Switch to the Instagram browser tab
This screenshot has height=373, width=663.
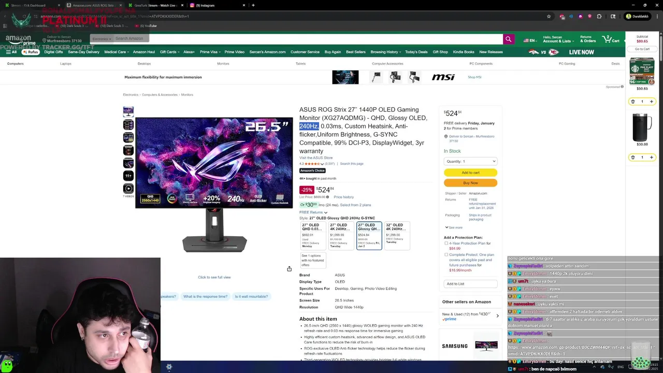pyautogui.click(x=218, y=5)
